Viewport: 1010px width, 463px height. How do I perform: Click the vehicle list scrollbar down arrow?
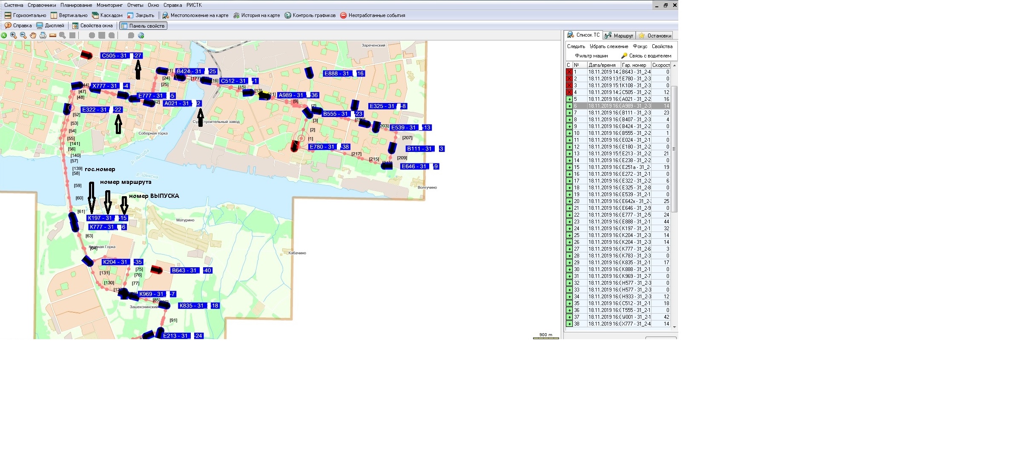click(674, 327)
